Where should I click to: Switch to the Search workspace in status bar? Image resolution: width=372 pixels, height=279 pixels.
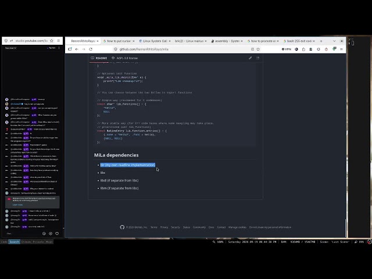(x=14, y=242)
